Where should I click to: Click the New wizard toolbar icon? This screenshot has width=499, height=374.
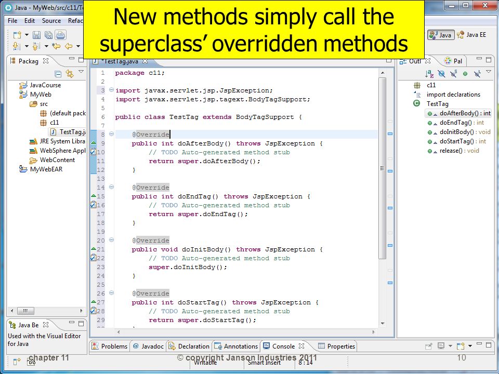click(x=17, y=35)
